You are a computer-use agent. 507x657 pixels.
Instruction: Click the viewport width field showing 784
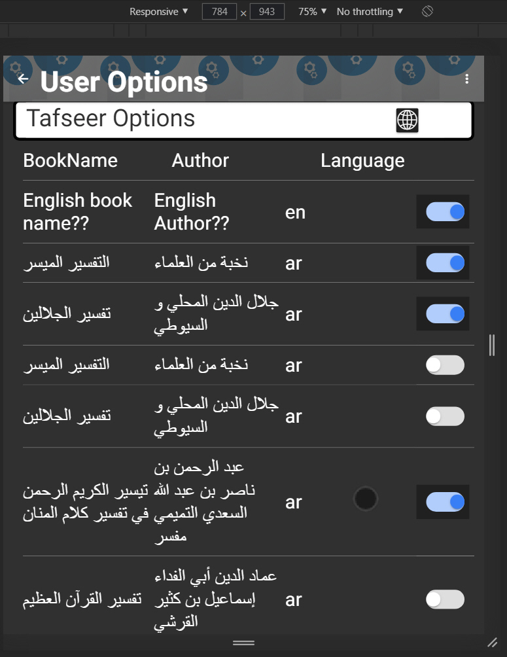[219, 12]
